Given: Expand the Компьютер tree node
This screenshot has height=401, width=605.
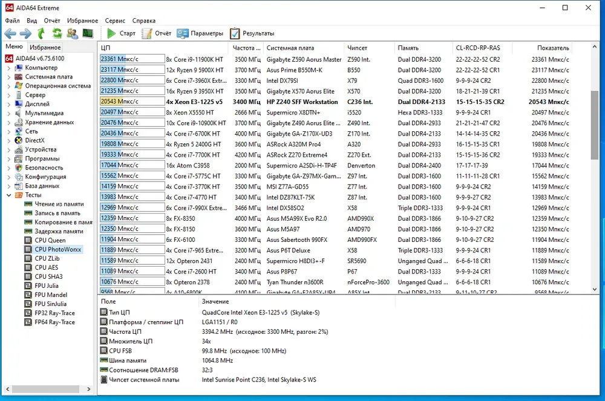Looking at the screenshot, I should [x=8, y=68].
